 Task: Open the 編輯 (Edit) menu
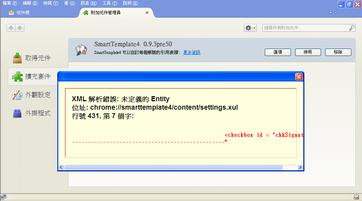click(30, 3)
